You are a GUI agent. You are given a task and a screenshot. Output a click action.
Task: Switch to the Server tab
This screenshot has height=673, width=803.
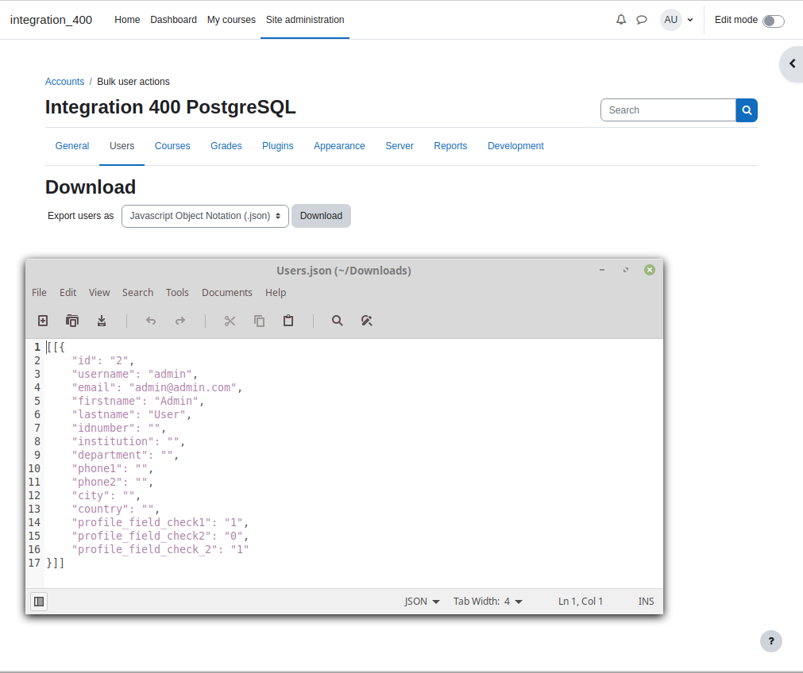[400, 146]
